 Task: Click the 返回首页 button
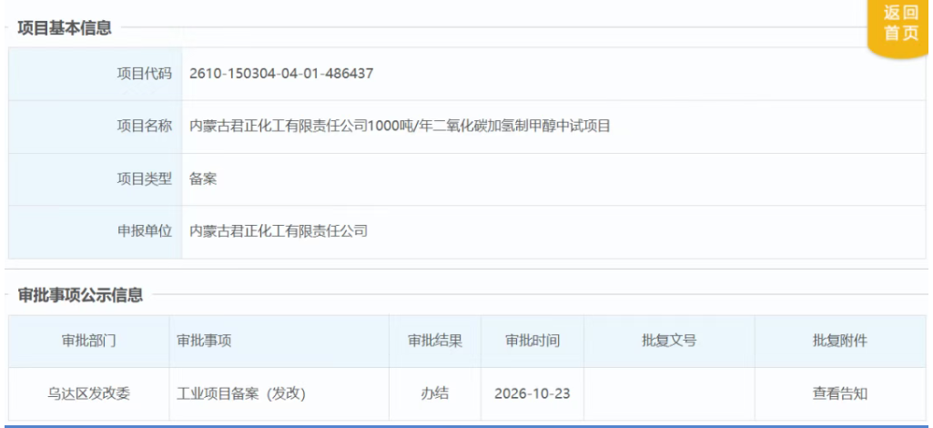tap(900, 25)
